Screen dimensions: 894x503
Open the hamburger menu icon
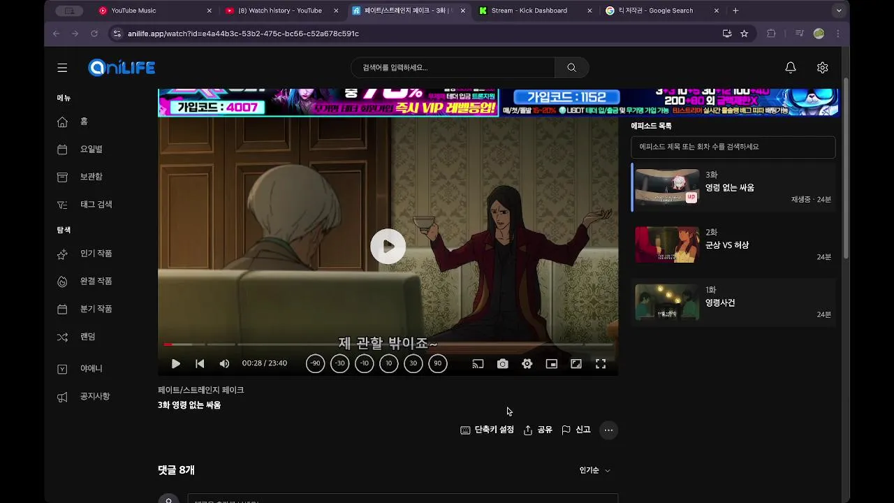62,68
